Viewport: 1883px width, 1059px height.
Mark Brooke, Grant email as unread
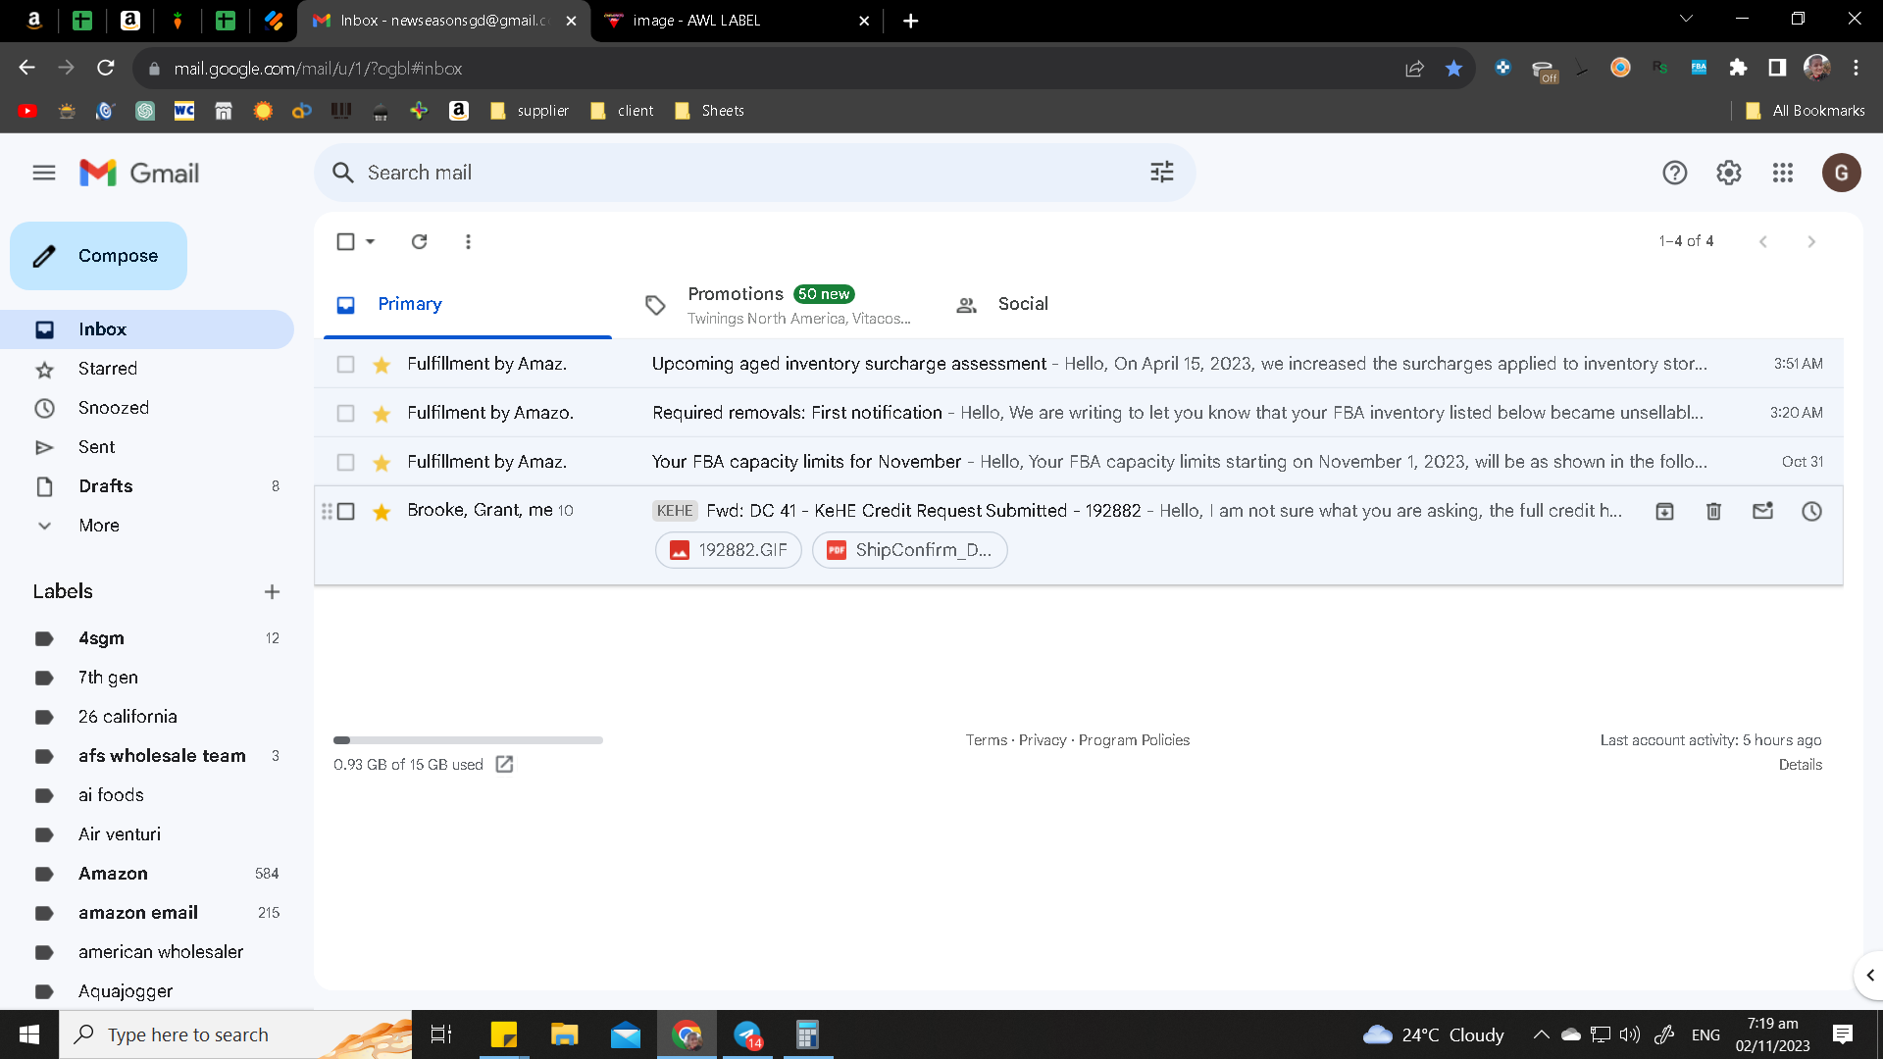[1763, 511]
